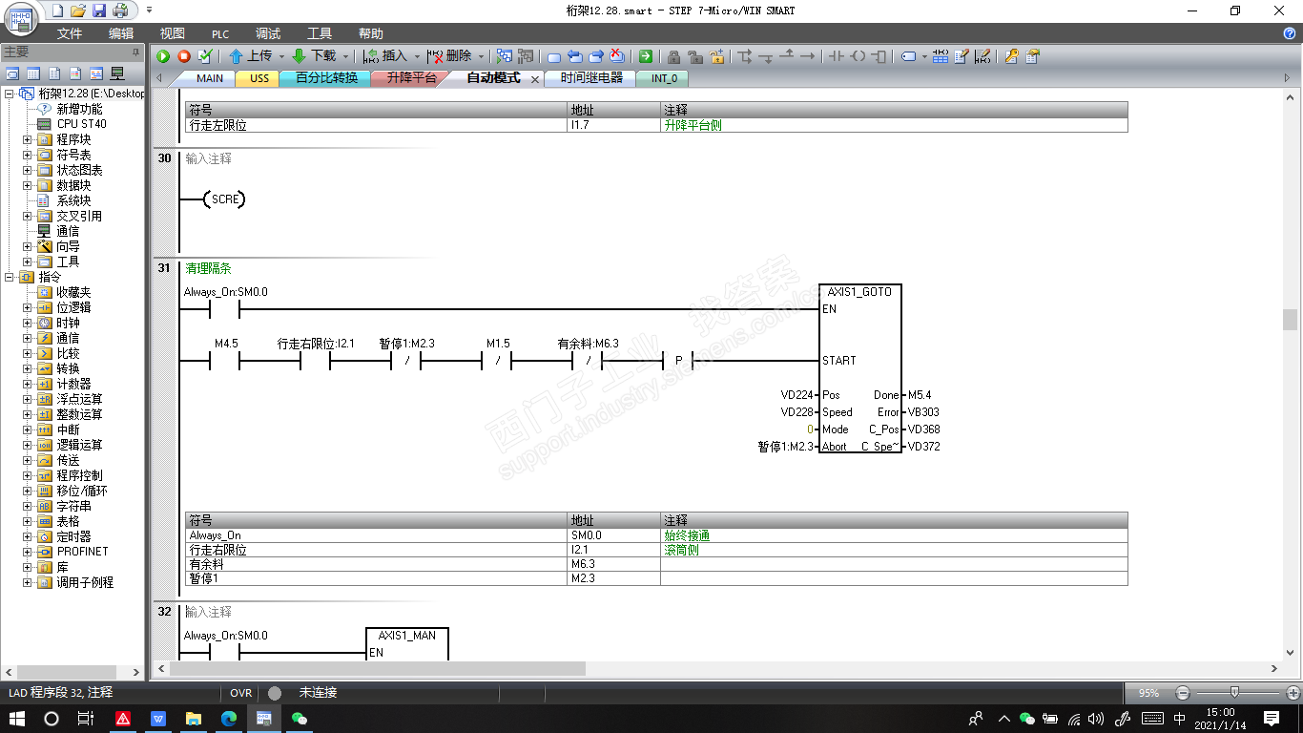Screen dimensions: 1303x733
Task: Open the 工具 menu
Action: (320, 33)
